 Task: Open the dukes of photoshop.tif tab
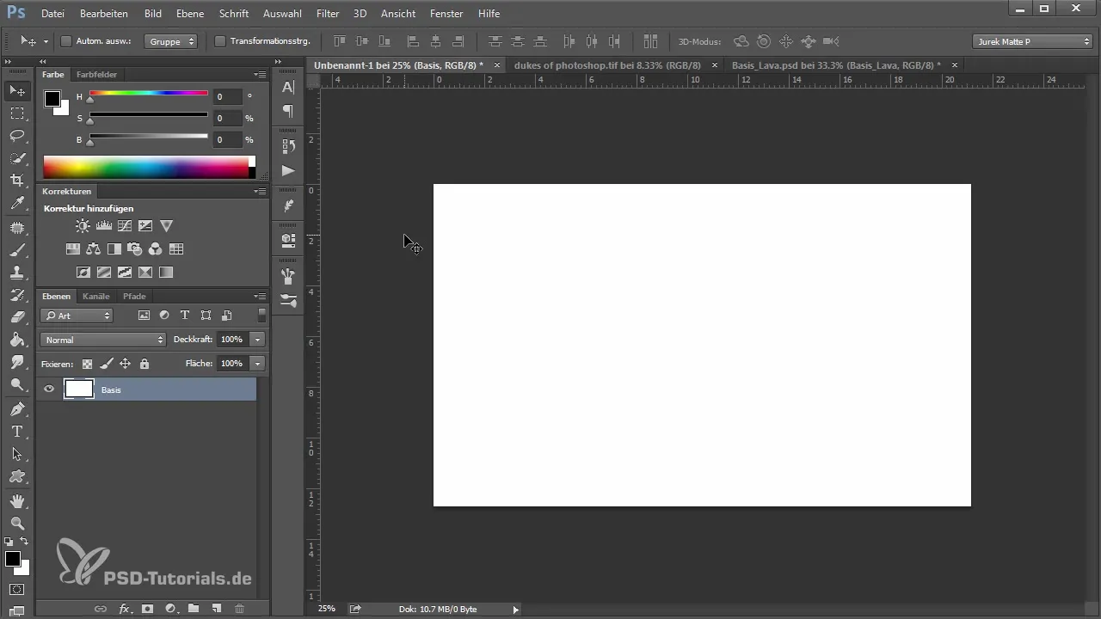click(x=607, y=65)
